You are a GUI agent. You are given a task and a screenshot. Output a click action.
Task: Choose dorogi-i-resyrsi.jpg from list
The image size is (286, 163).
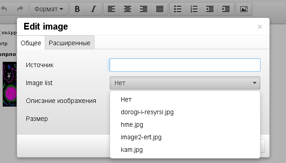[185, 112]
